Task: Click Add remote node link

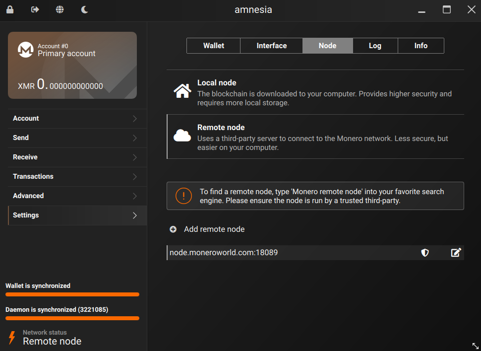Action: 214,229
